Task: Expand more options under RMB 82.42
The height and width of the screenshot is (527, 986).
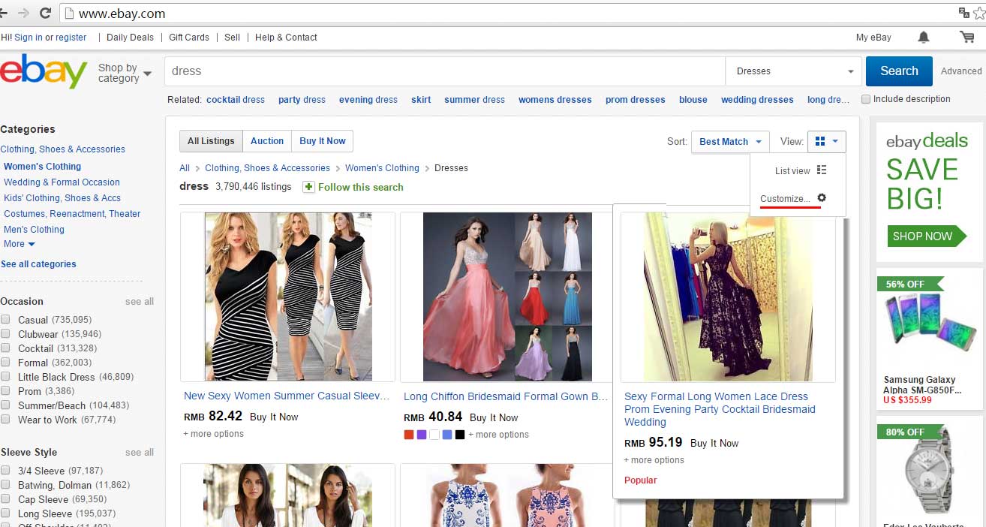Action: coord(214,434)
